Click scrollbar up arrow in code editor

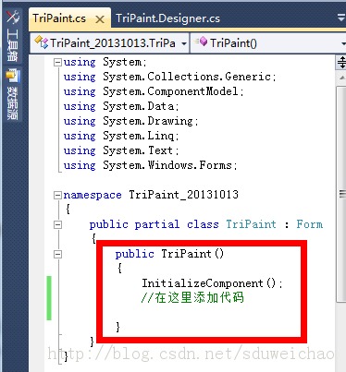pos(341,78)
